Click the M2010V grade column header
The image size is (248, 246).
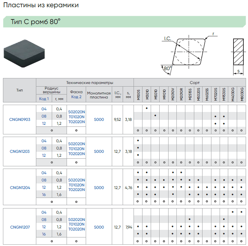[172, 94]
